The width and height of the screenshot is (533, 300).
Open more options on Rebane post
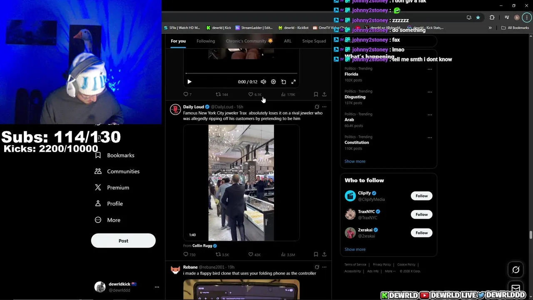[324, 267]
